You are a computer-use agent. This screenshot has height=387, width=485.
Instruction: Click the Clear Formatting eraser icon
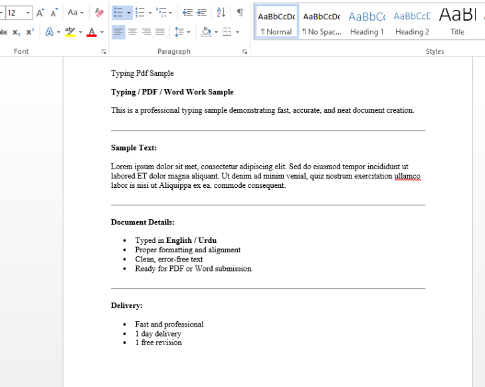[x=99, y=13]
